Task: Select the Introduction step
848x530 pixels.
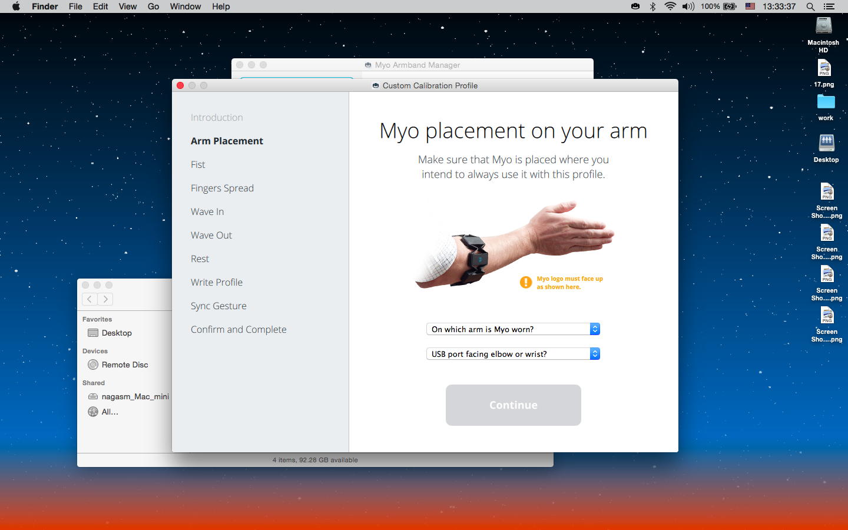Action: tap(217, 117)
